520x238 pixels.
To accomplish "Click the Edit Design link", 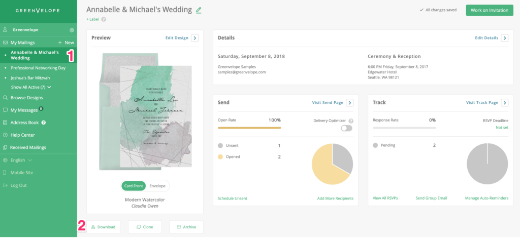I will pos(177,38).
